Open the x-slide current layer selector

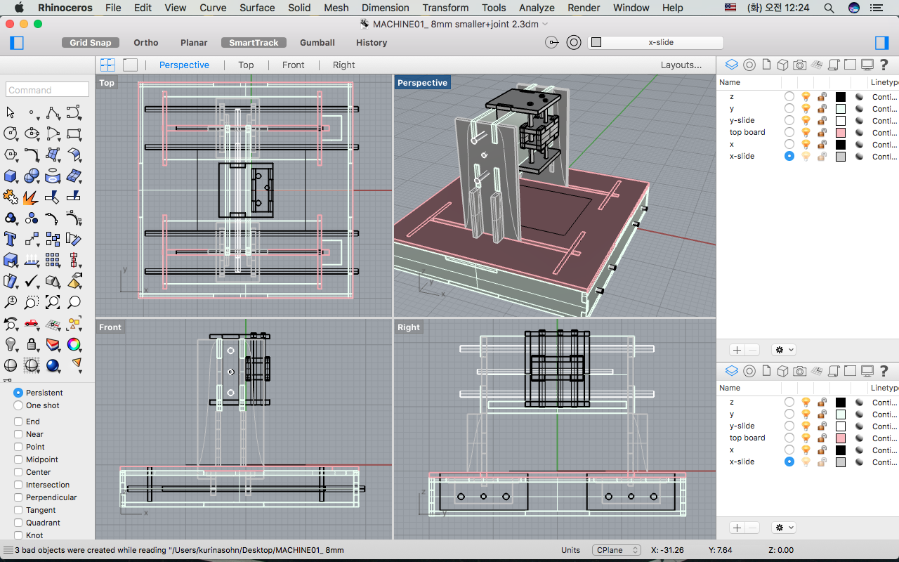pyautogui.click(x=655, y=42)
